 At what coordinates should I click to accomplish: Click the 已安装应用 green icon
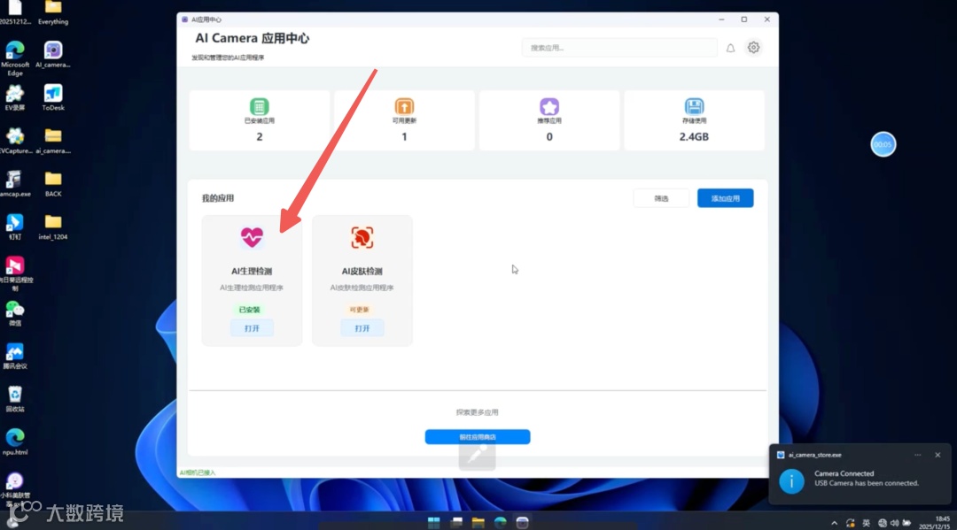pos(260,106)
